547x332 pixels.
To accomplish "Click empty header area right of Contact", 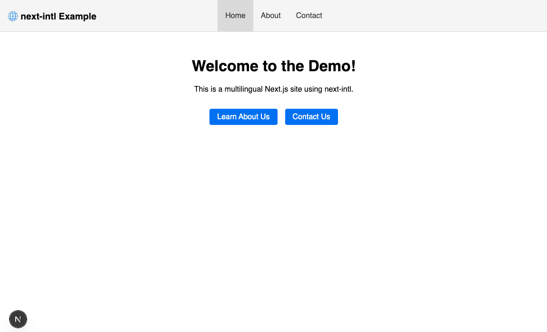I will [x=428, y=16].
